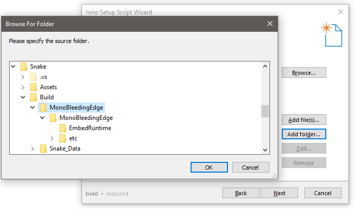355x209 pixels.
Task: Select the Build folder name
Action: coord(47,97)
